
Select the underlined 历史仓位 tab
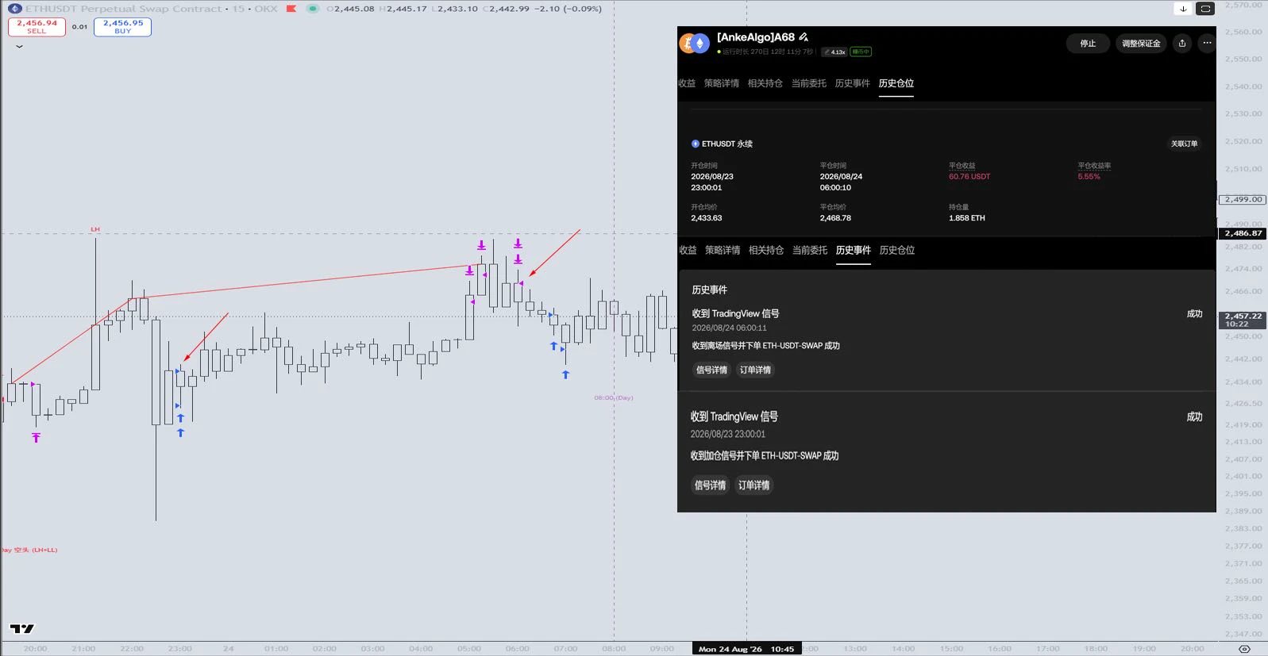(896, 83)
